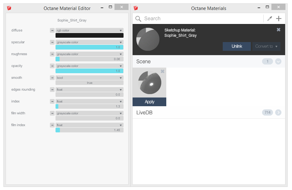Collapse the film index minus button
The height and width of the screenshot is (190, 292).
coord(52,125)
